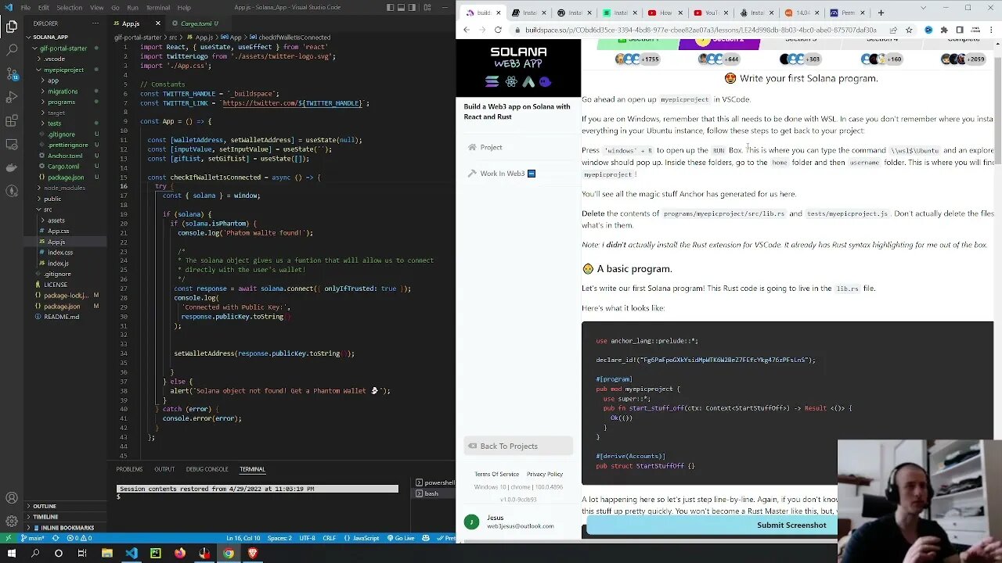The width and height of the screenshot is (1002, 563).
Task: Open the File menu
Action: [26, 8]
